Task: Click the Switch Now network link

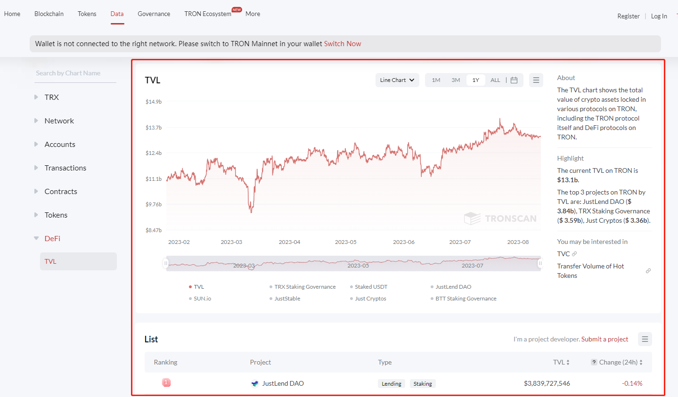Action: click(x=343, y=44)
